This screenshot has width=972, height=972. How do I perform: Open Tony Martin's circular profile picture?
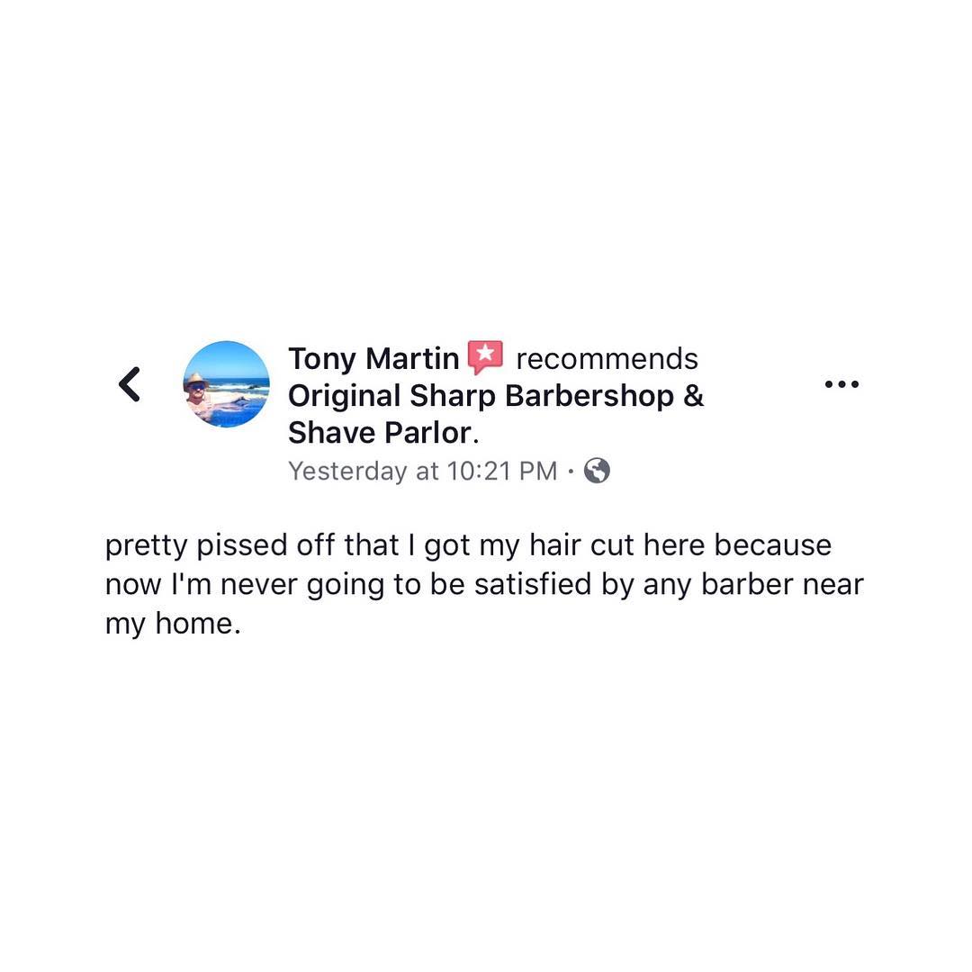226,384
